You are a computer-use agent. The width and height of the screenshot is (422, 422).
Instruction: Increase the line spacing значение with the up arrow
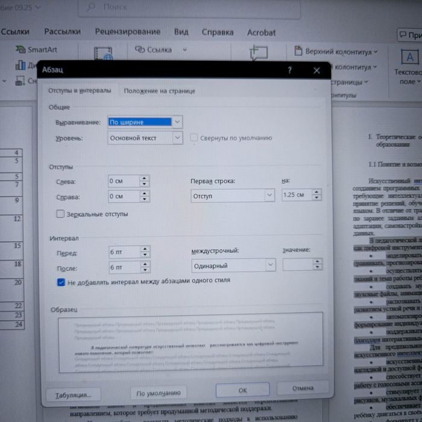click(x=317, y=261)
